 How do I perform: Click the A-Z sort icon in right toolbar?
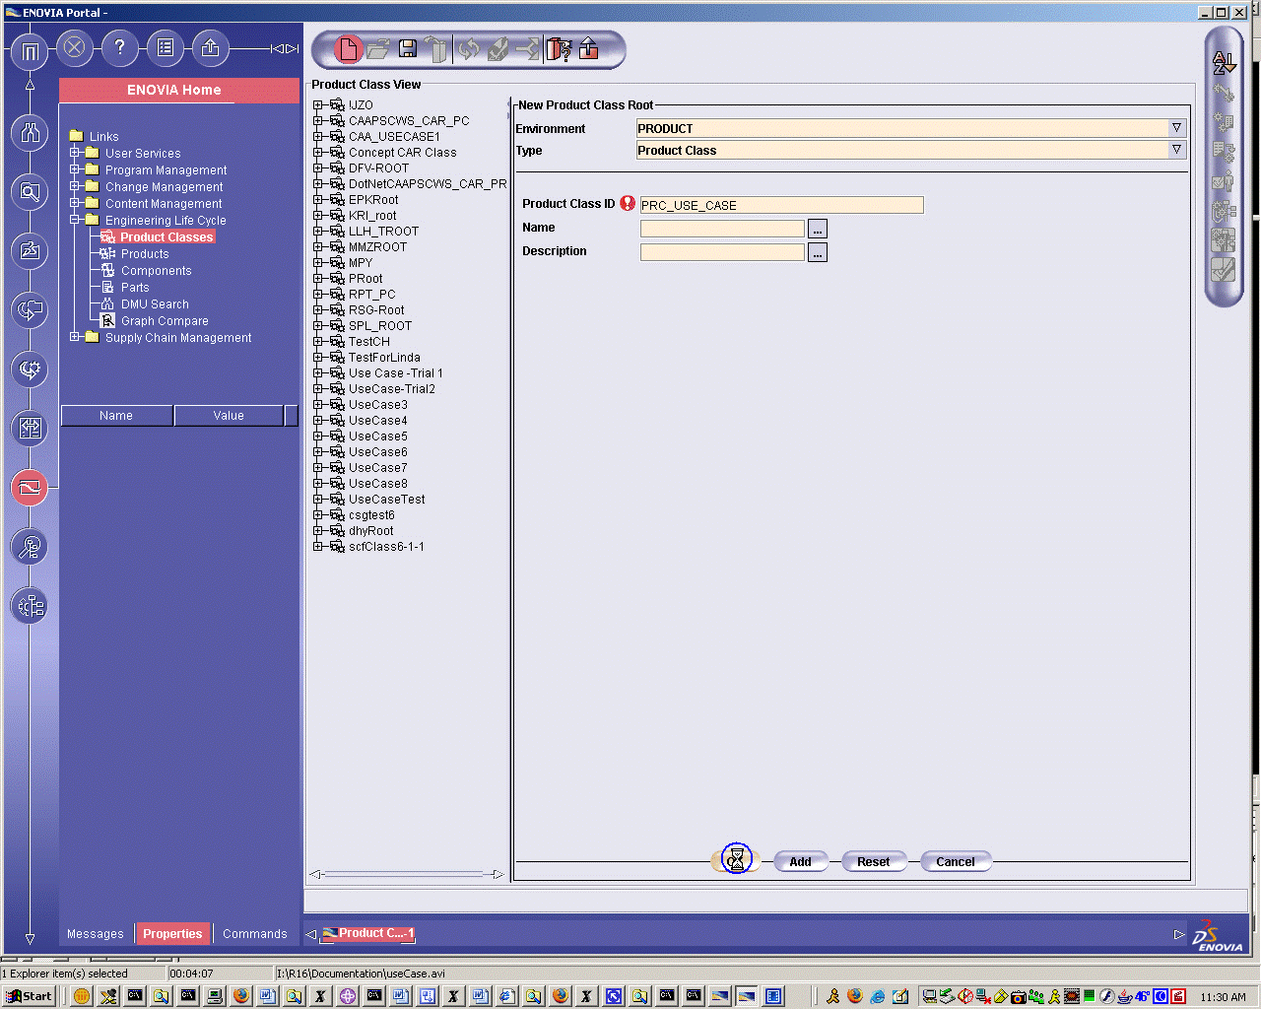coord(1224,63)
